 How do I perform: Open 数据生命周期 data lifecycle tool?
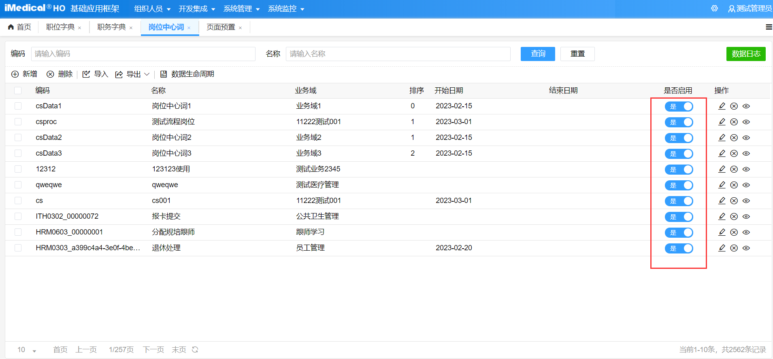(x=187, y=74)
